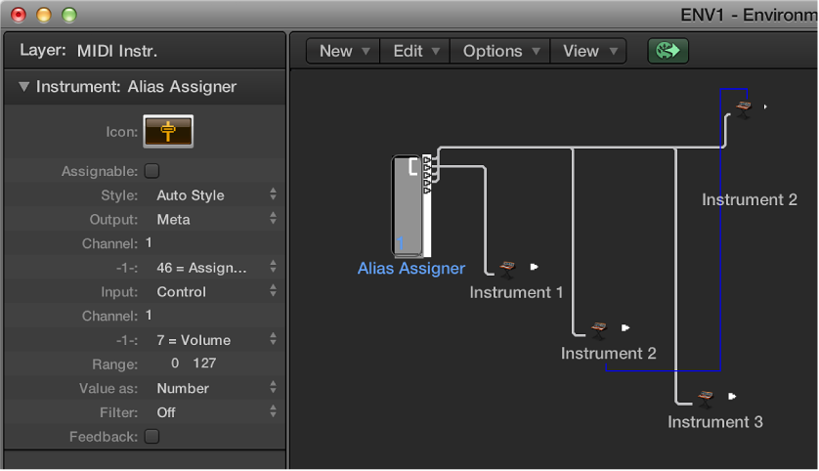Image resolution: width=819 pixels, height=471 pixels.
Task: Click the output arrow of Instrument 3
Action: (x=732, y=397)
